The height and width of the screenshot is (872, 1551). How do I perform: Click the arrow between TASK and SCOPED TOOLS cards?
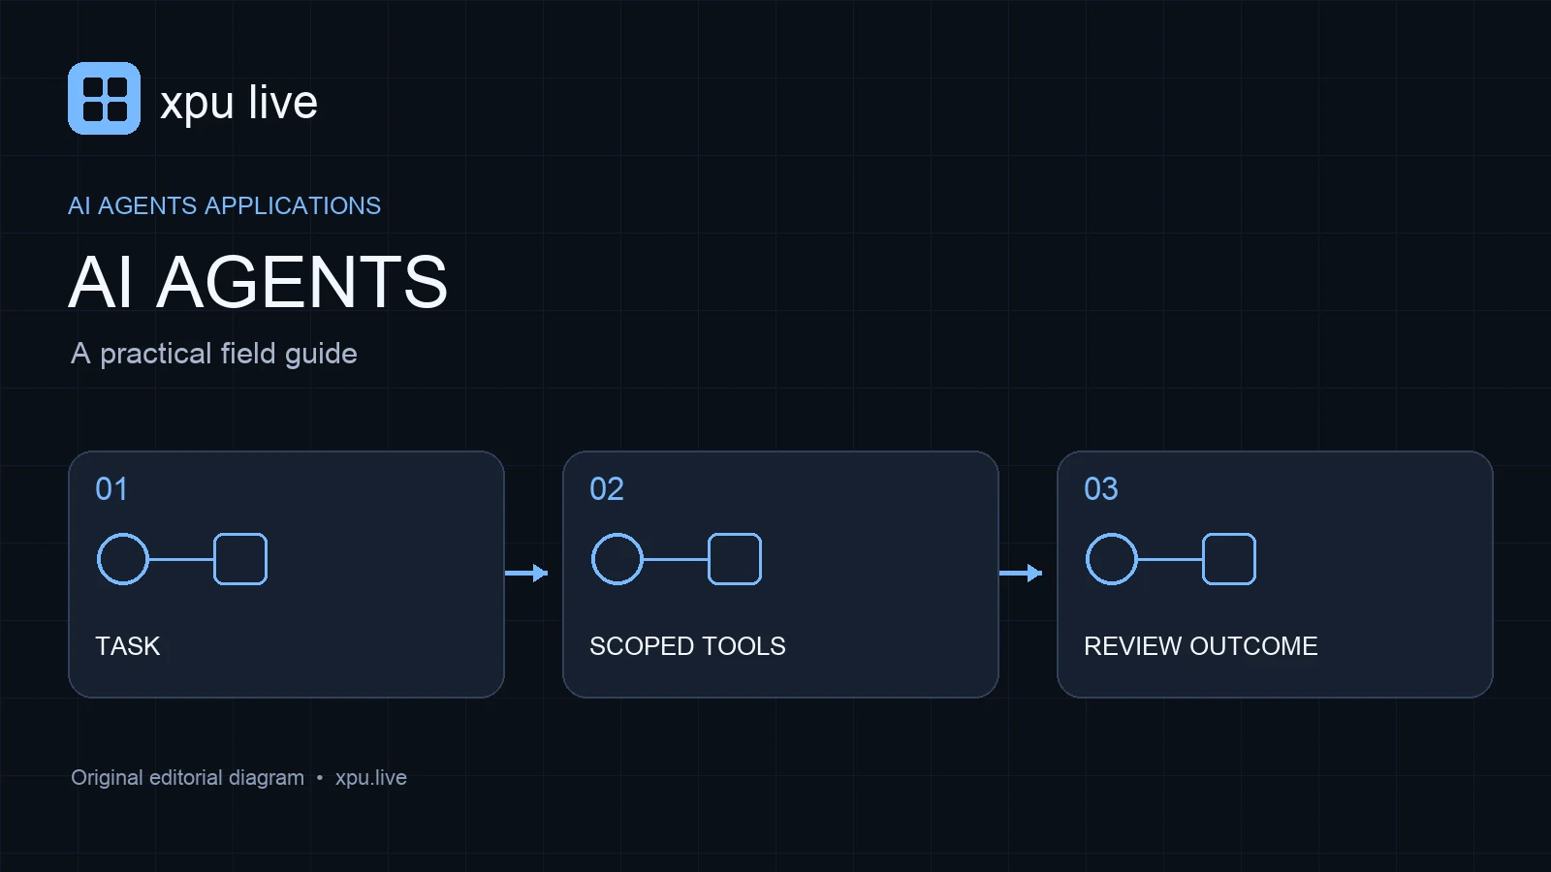click(526, 573)
